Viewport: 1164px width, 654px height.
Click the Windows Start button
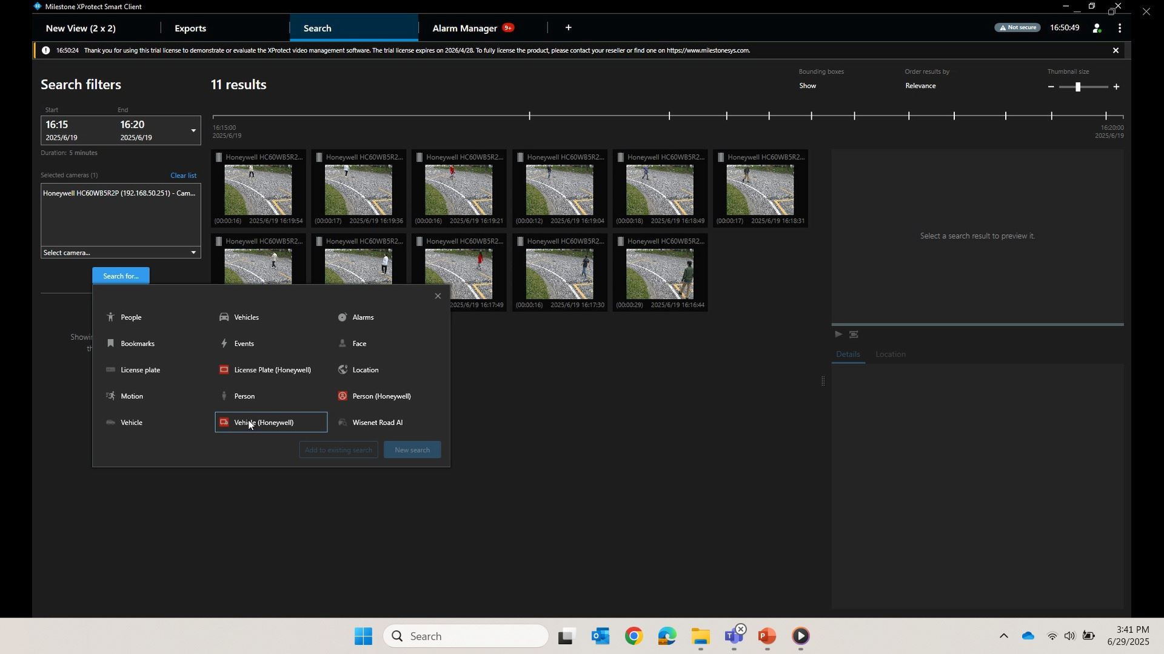363,636
